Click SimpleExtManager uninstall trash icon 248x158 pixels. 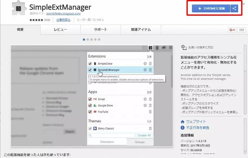tap(150, 70)
